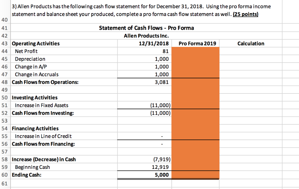Click the orange Pro Forma cell for Cash Flows from Investing
Image resolution: width=299 pixels, height=189 pixels.
pos(195,113)
